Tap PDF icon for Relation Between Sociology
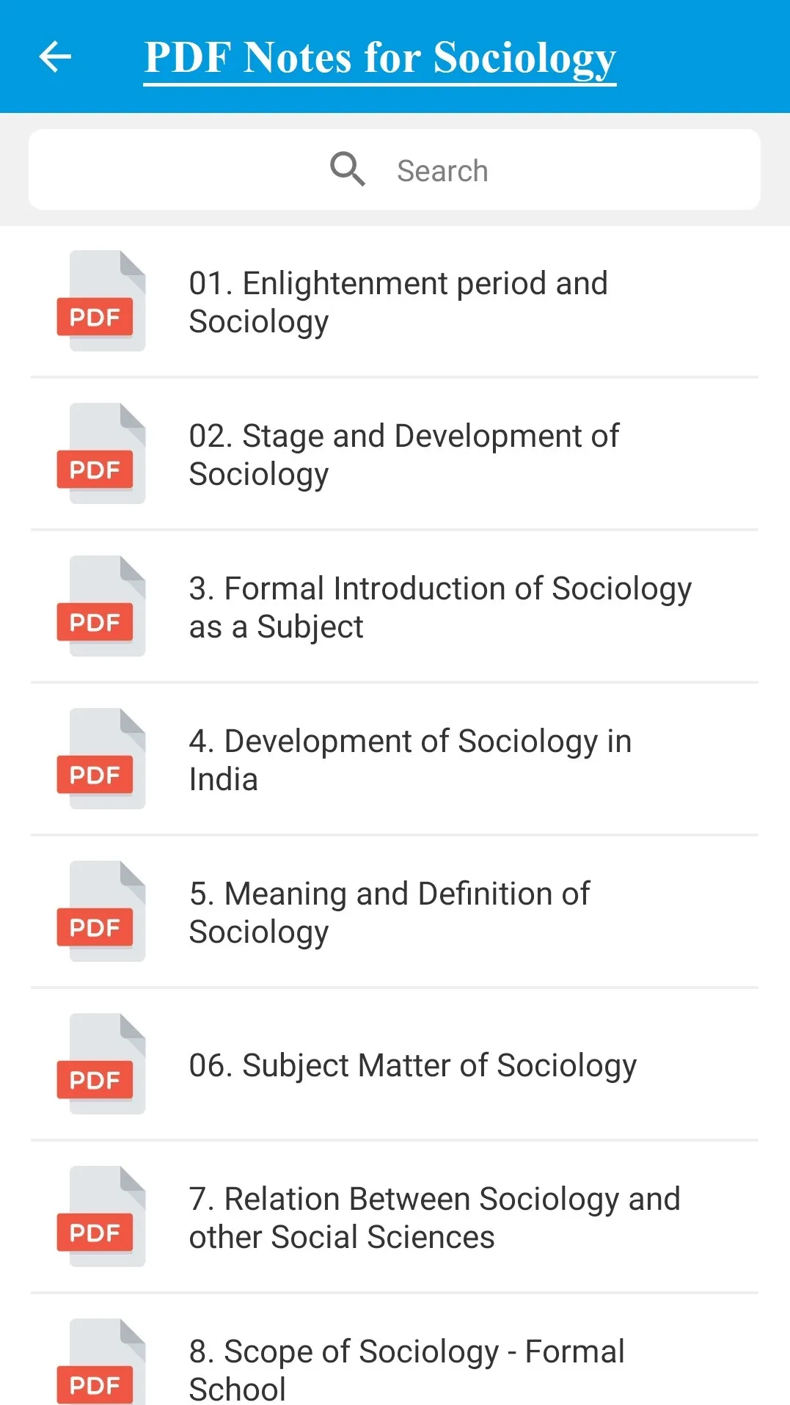The width and height of the screenshot is (790, 1405). click(101, 1216)
